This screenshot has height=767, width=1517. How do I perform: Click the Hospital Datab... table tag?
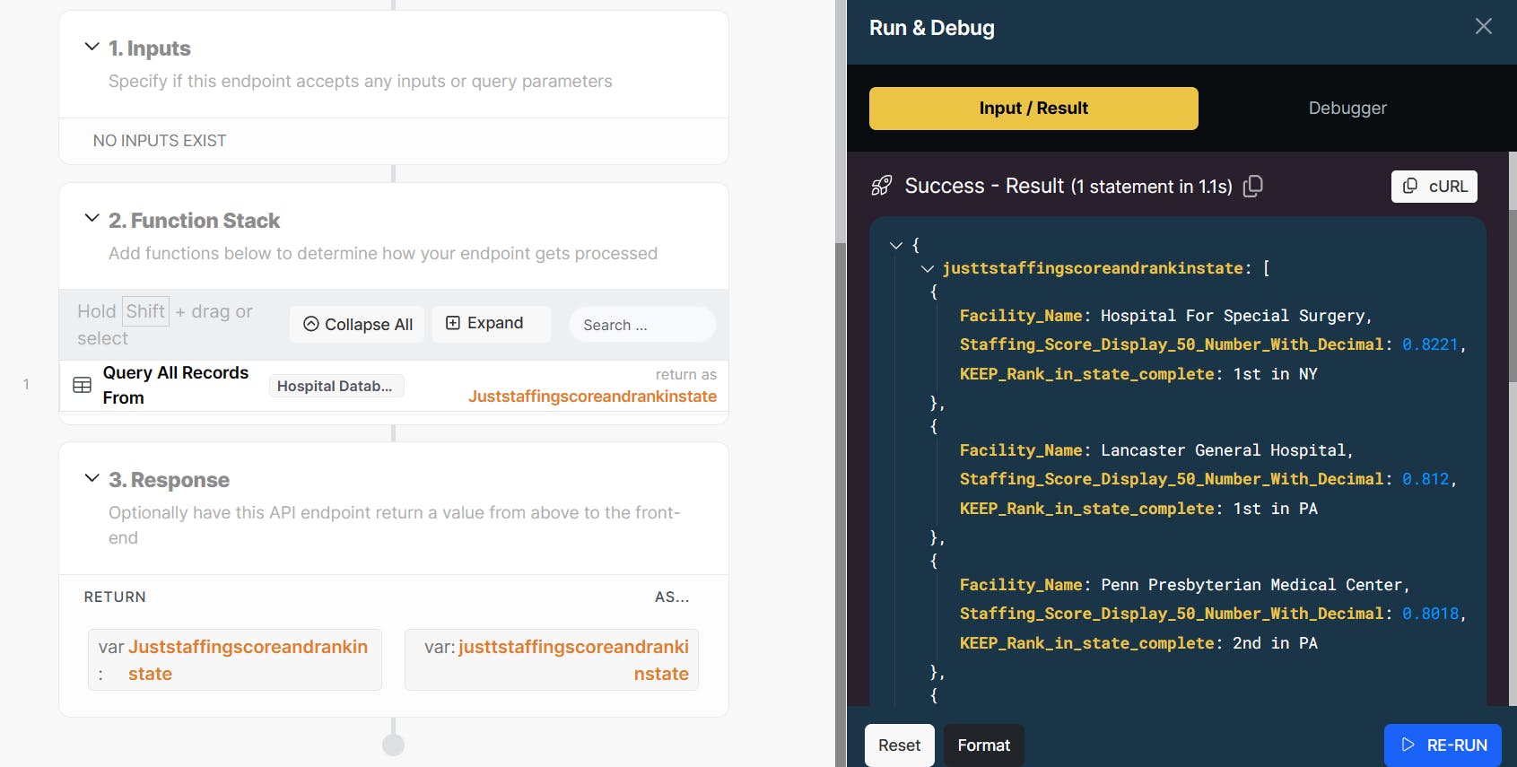point(336,386)
